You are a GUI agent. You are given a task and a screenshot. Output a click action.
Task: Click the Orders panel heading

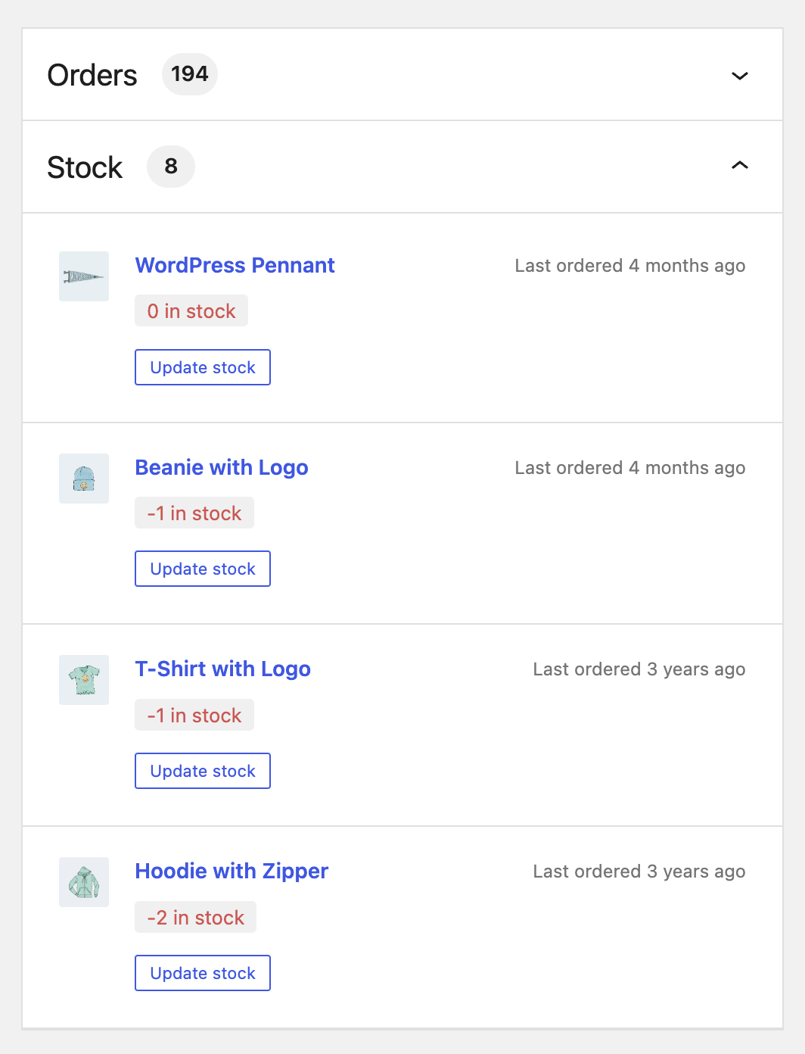(x=92, y=75)
